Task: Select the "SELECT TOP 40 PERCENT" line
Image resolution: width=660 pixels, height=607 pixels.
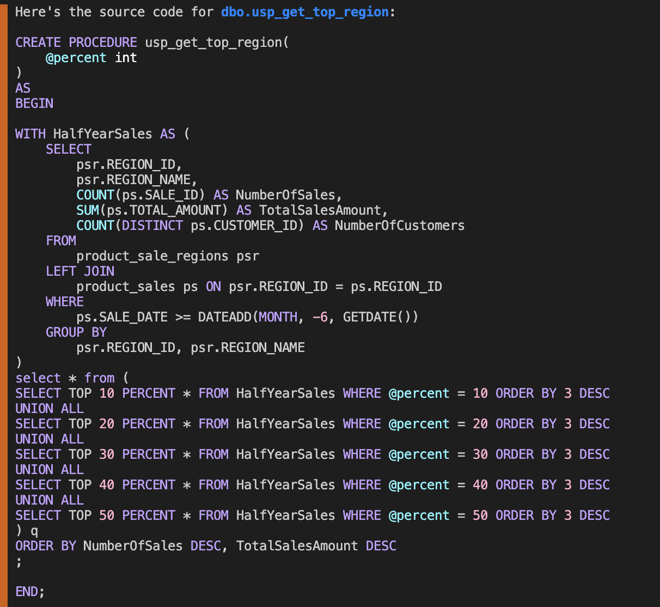Action: 313,485
